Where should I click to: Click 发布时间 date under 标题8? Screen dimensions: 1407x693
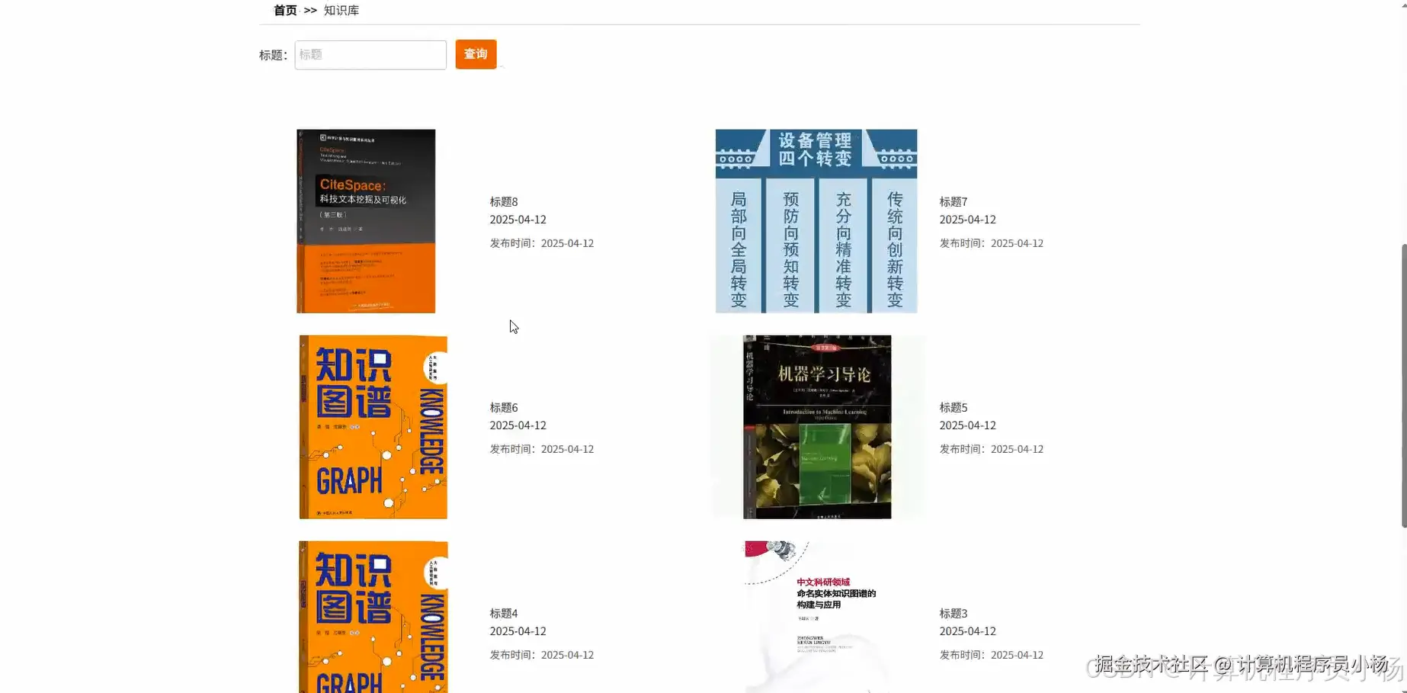coord(541,242)
